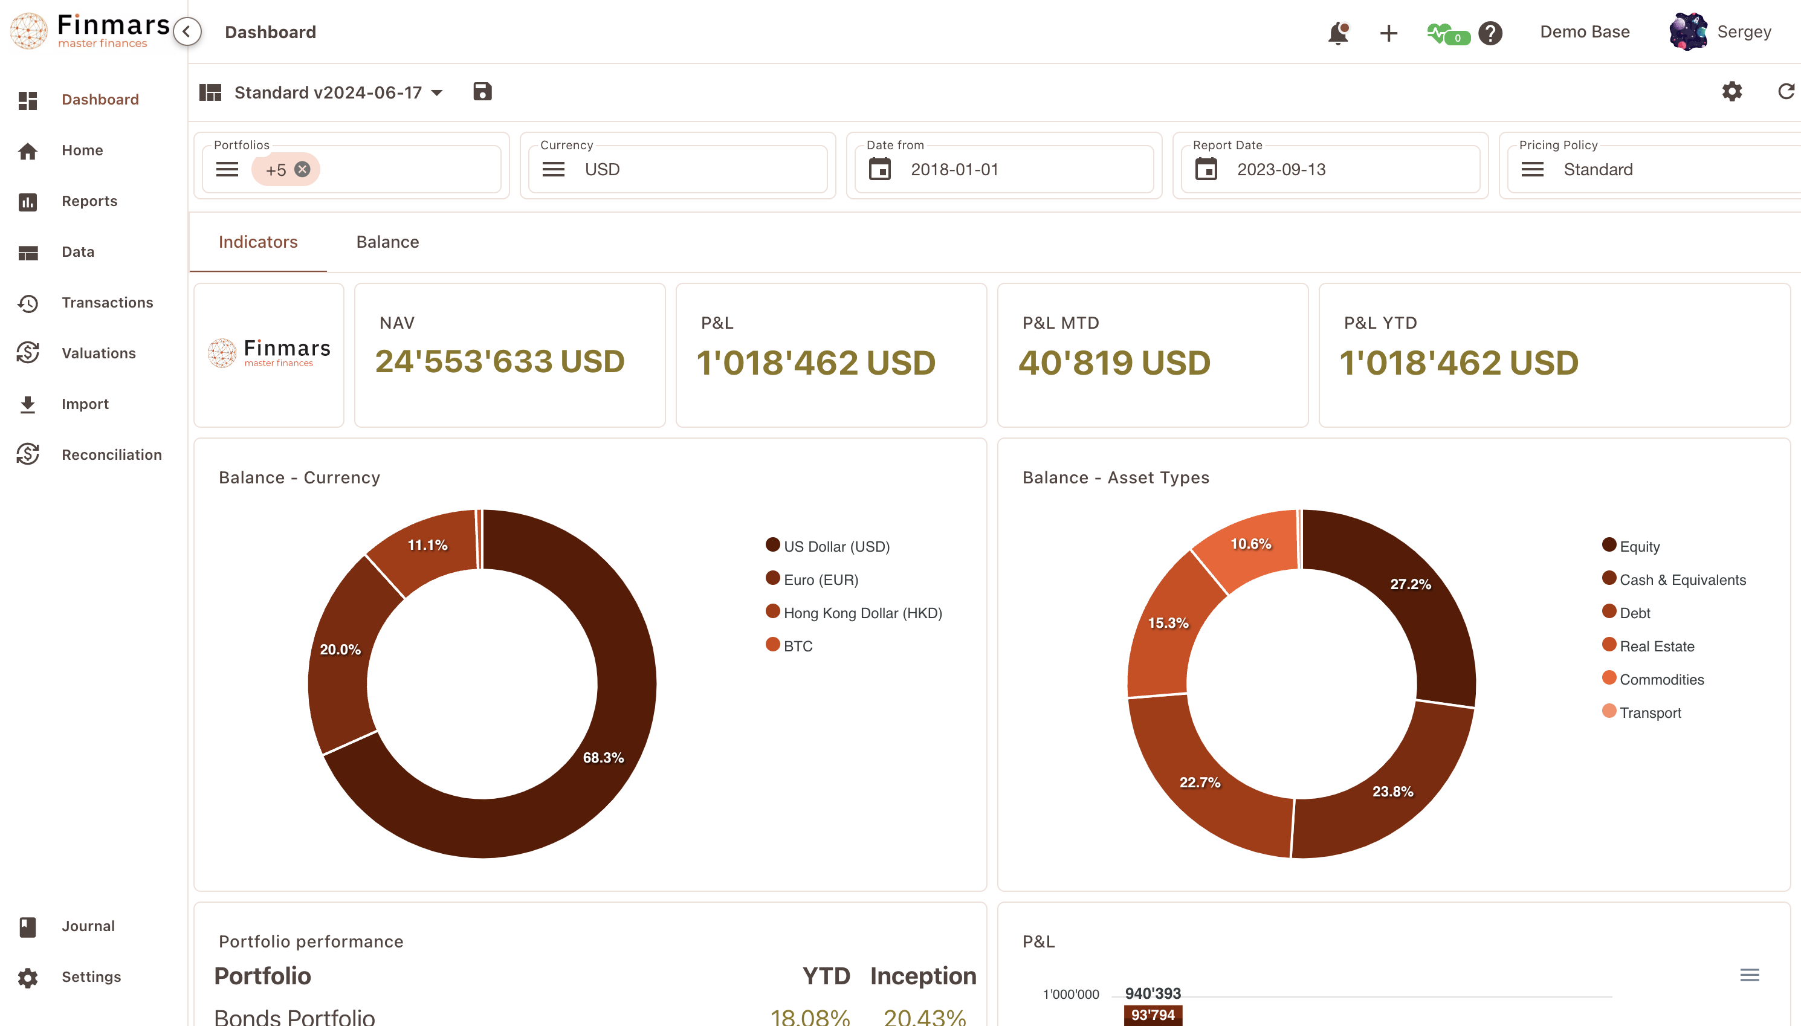Image resolution: width=1801 pixels, height=1026 pixels.
Task: Click the Pricing Policy list icon
Action: pyautogui.click(x=1532, y=169)
